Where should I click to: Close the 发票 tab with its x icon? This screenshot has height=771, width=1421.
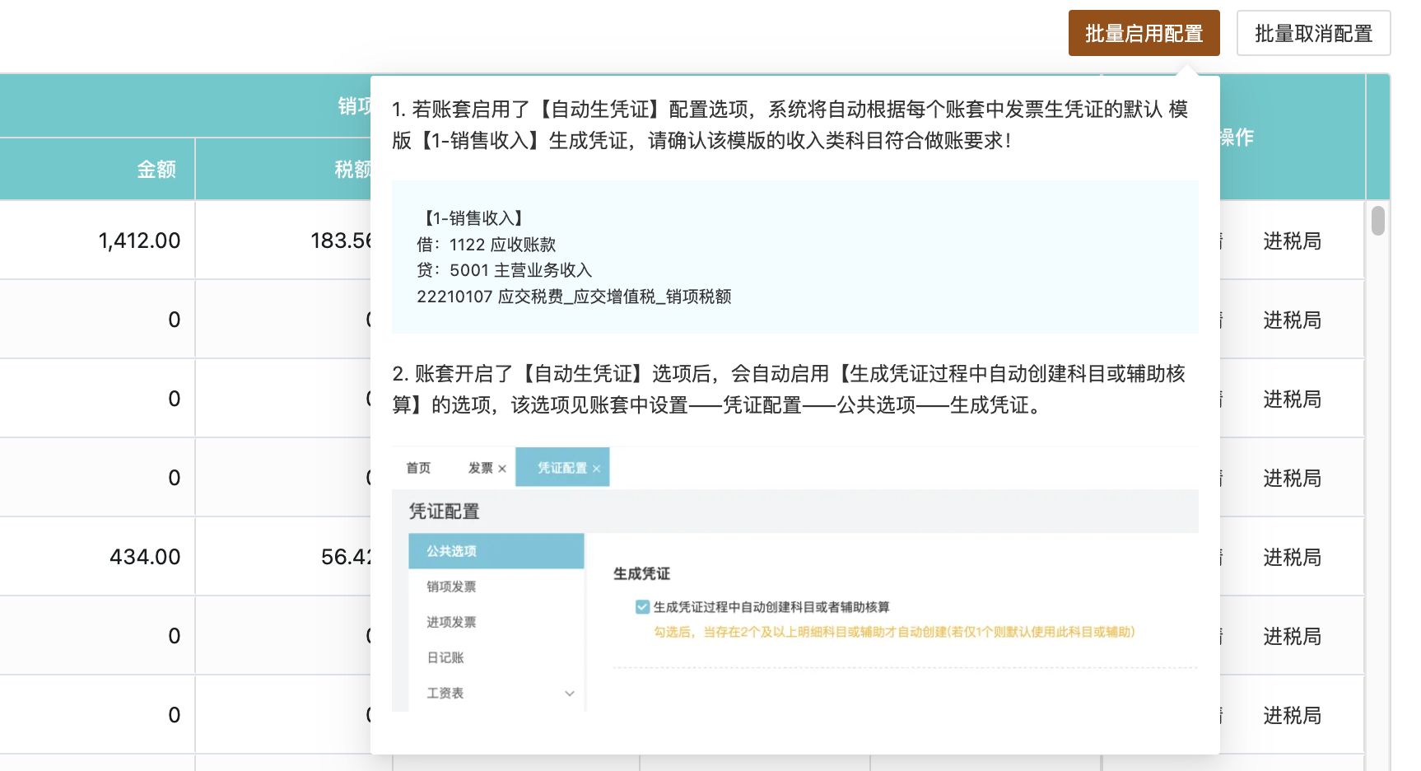502,469
